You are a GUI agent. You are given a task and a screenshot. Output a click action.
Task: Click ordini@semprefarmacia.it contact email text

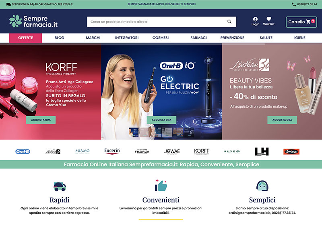(x=250, y=213)
